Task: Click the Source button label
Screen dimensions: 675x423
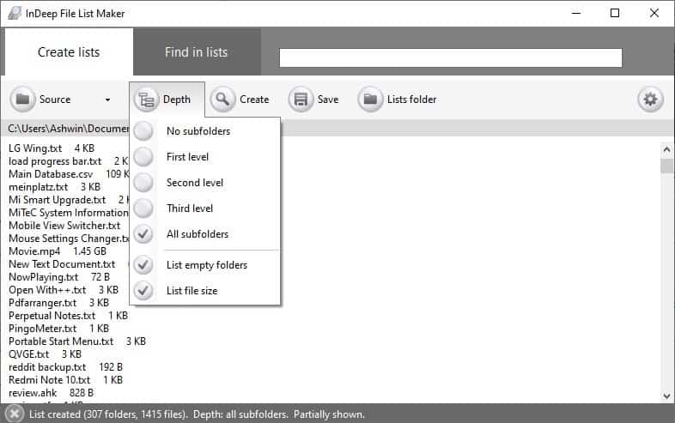Action: click(x=55, y=100)
